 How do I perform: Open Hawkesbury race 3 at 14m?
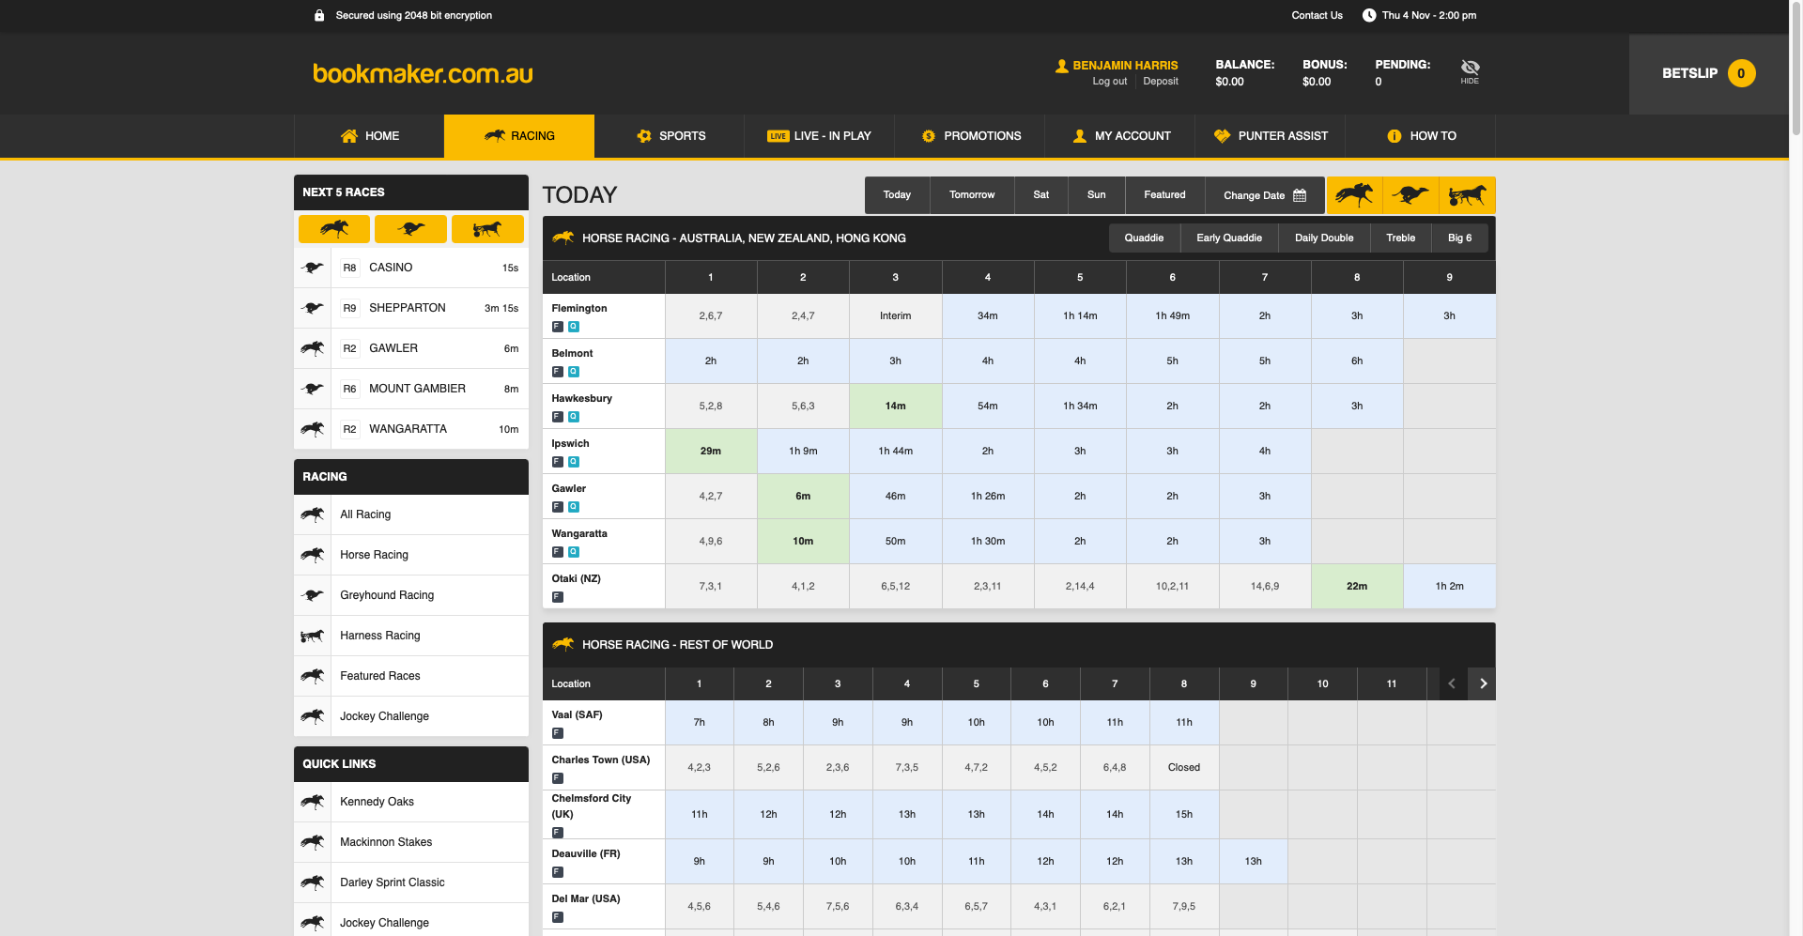896,407
